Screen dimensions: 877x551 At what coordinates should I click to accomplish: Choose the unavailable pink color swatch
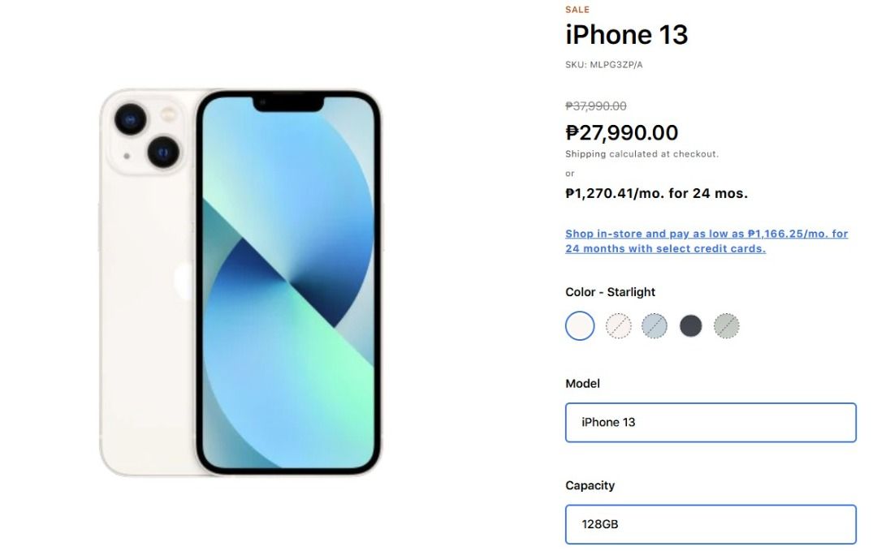[x=619, y=326]
